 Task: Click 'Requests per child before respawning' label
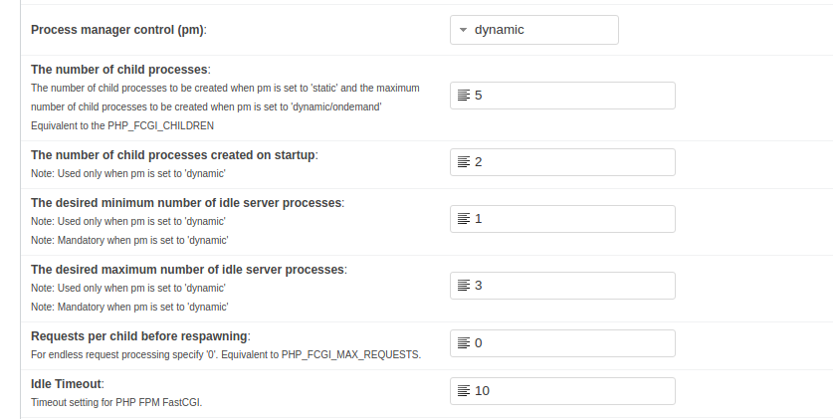(140, 335)
